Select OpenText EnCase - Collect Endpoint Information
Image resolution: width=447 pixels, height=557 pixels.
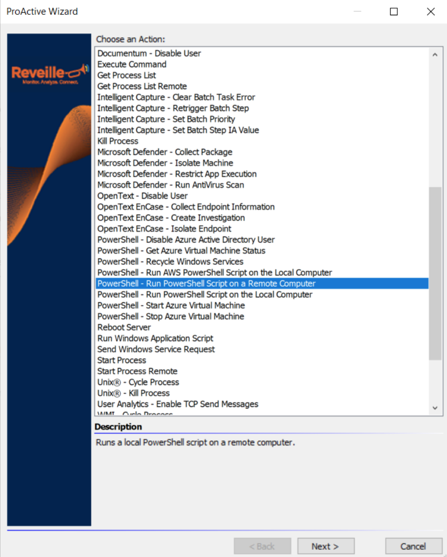click(262, 207)
